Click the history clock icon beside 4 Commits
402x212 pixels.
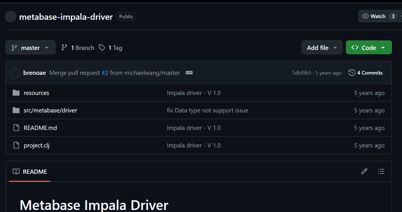(x=352, y=73)
